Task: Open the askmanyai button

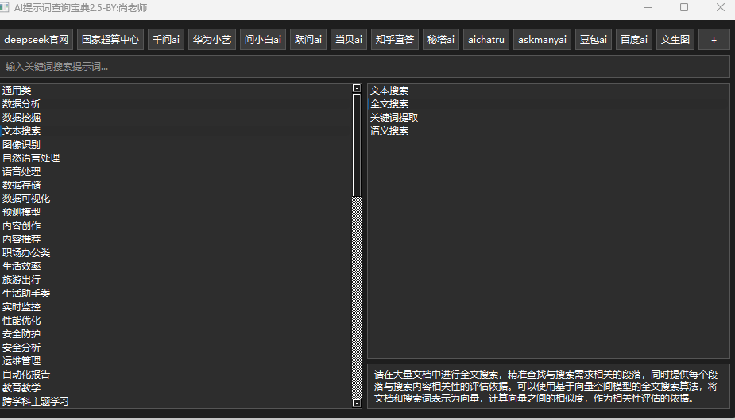Action: (x=542, y=40)
